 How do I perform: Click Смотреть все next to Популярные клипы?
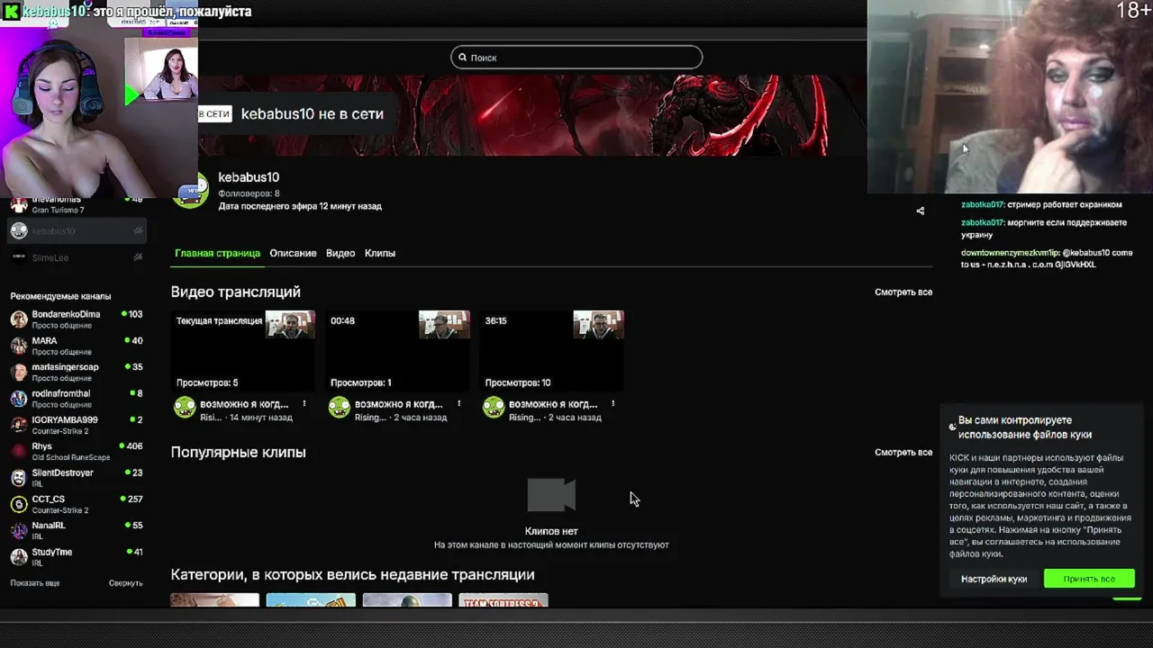tap(903, 453)
